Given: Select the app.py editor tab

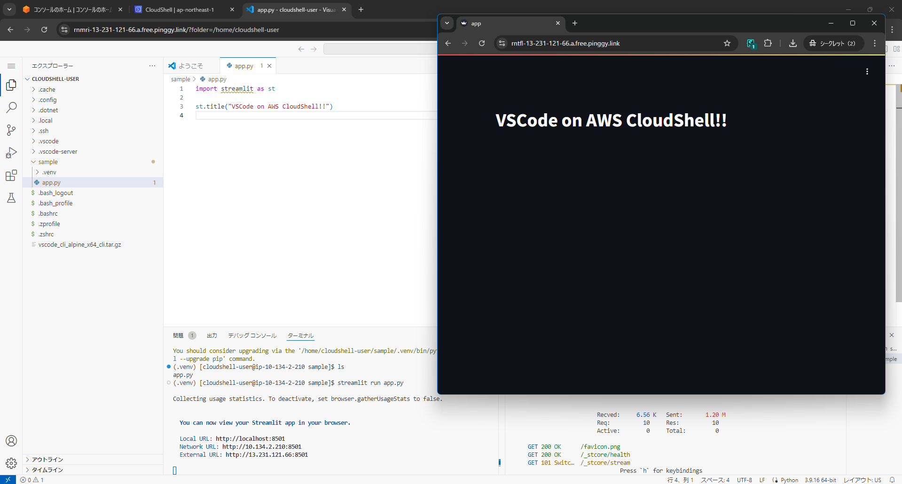Looking at the screenshot, I should pyautogui.click(x=243, y=66).
